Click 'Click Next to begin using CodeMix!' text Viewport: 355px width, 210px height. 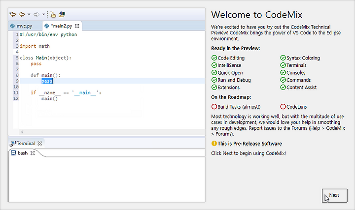(248, 153)
